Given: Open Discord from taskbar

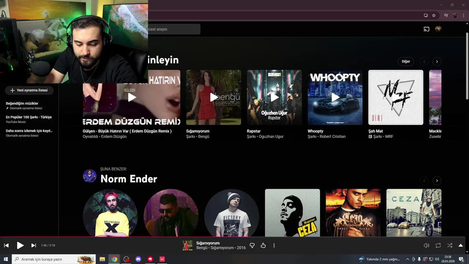Looking at the screenshot, I should tap(138, 259).
